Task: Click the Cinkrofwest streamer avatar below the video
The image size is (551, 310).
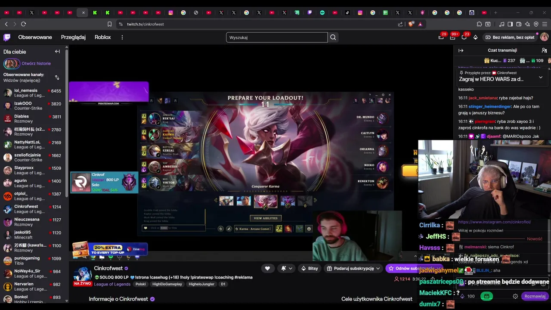Action: point(82,275)
